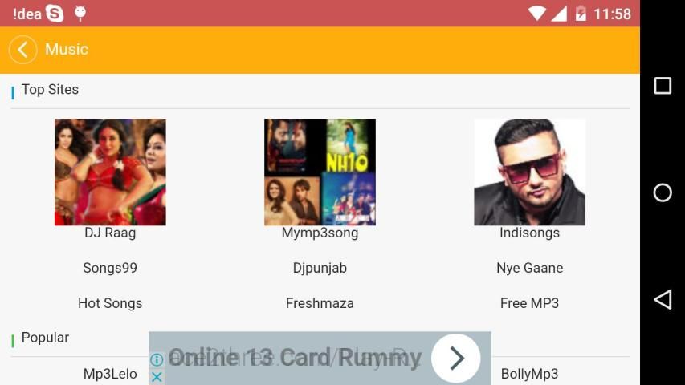Tap the Online 13 Card Rummy ad banner
Image resolution: width=685 pixels, height=385 pixels.
point(320,358)
